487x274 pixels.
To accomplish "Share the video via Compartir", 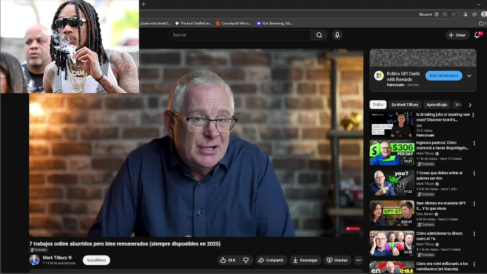I will pyautogui.click(x=271, y=260).
